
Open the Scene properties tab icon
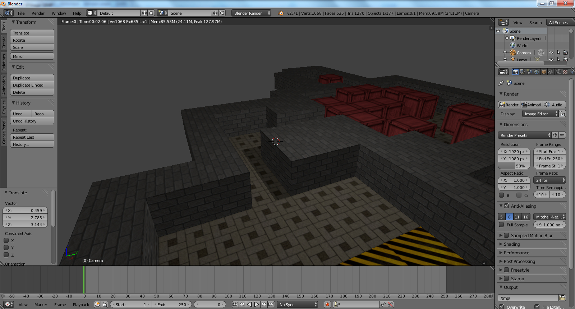529,72
